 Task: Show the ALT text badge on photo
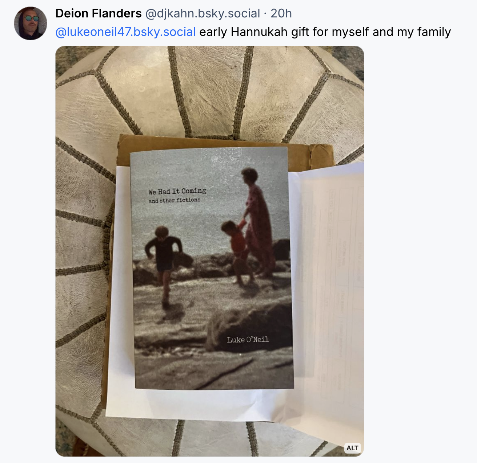[x=352, y=448]
